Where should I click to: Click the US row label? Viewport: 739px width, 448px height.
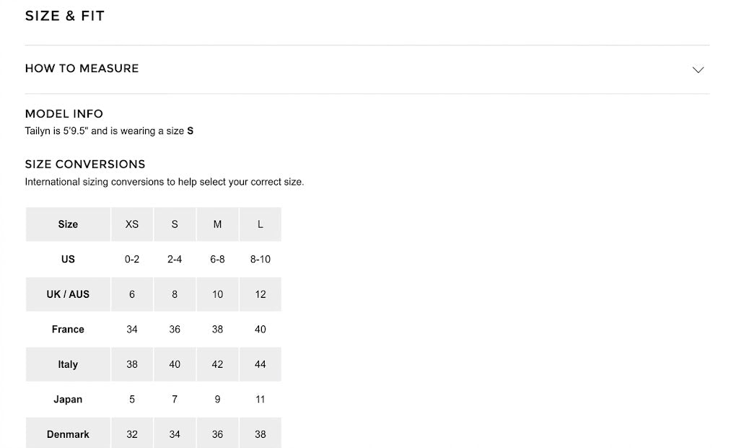click(68, 259)
